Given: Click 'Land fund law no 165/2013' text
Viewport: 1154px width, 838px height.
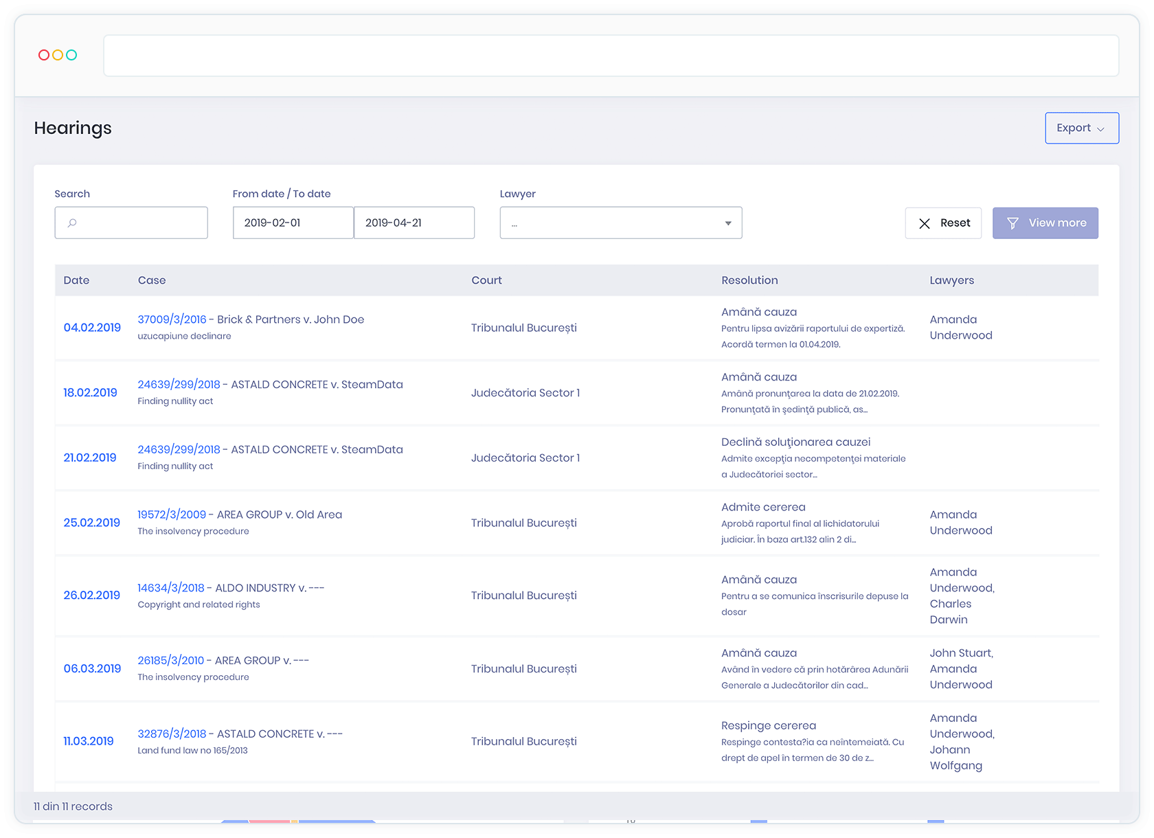Looking at the screenshot, I should click(x=192, y=750).
